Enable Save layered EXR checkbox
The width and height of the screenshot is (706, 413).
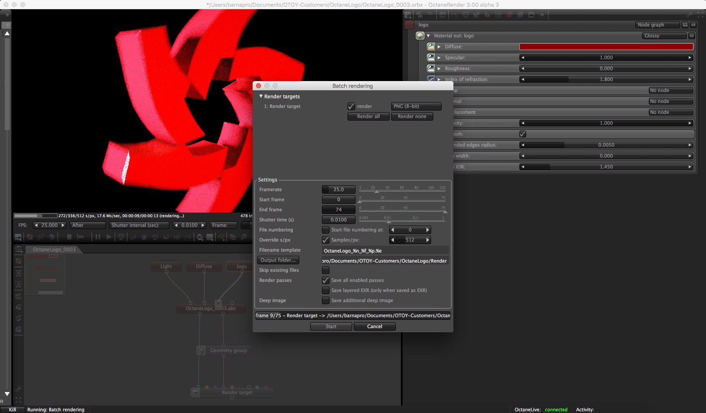(326, 290)
